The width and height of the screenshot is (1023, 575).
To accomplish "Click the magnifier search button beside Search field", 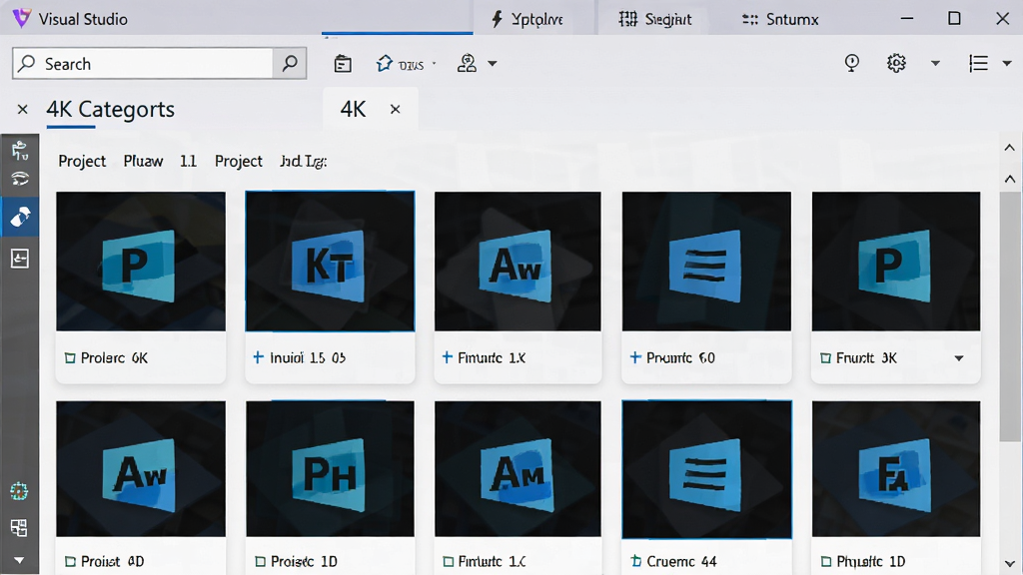I will point(290,63).
